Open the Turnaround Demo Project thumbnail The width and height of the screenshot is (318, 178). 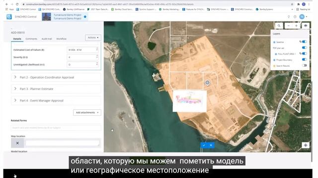coord(46,17)
